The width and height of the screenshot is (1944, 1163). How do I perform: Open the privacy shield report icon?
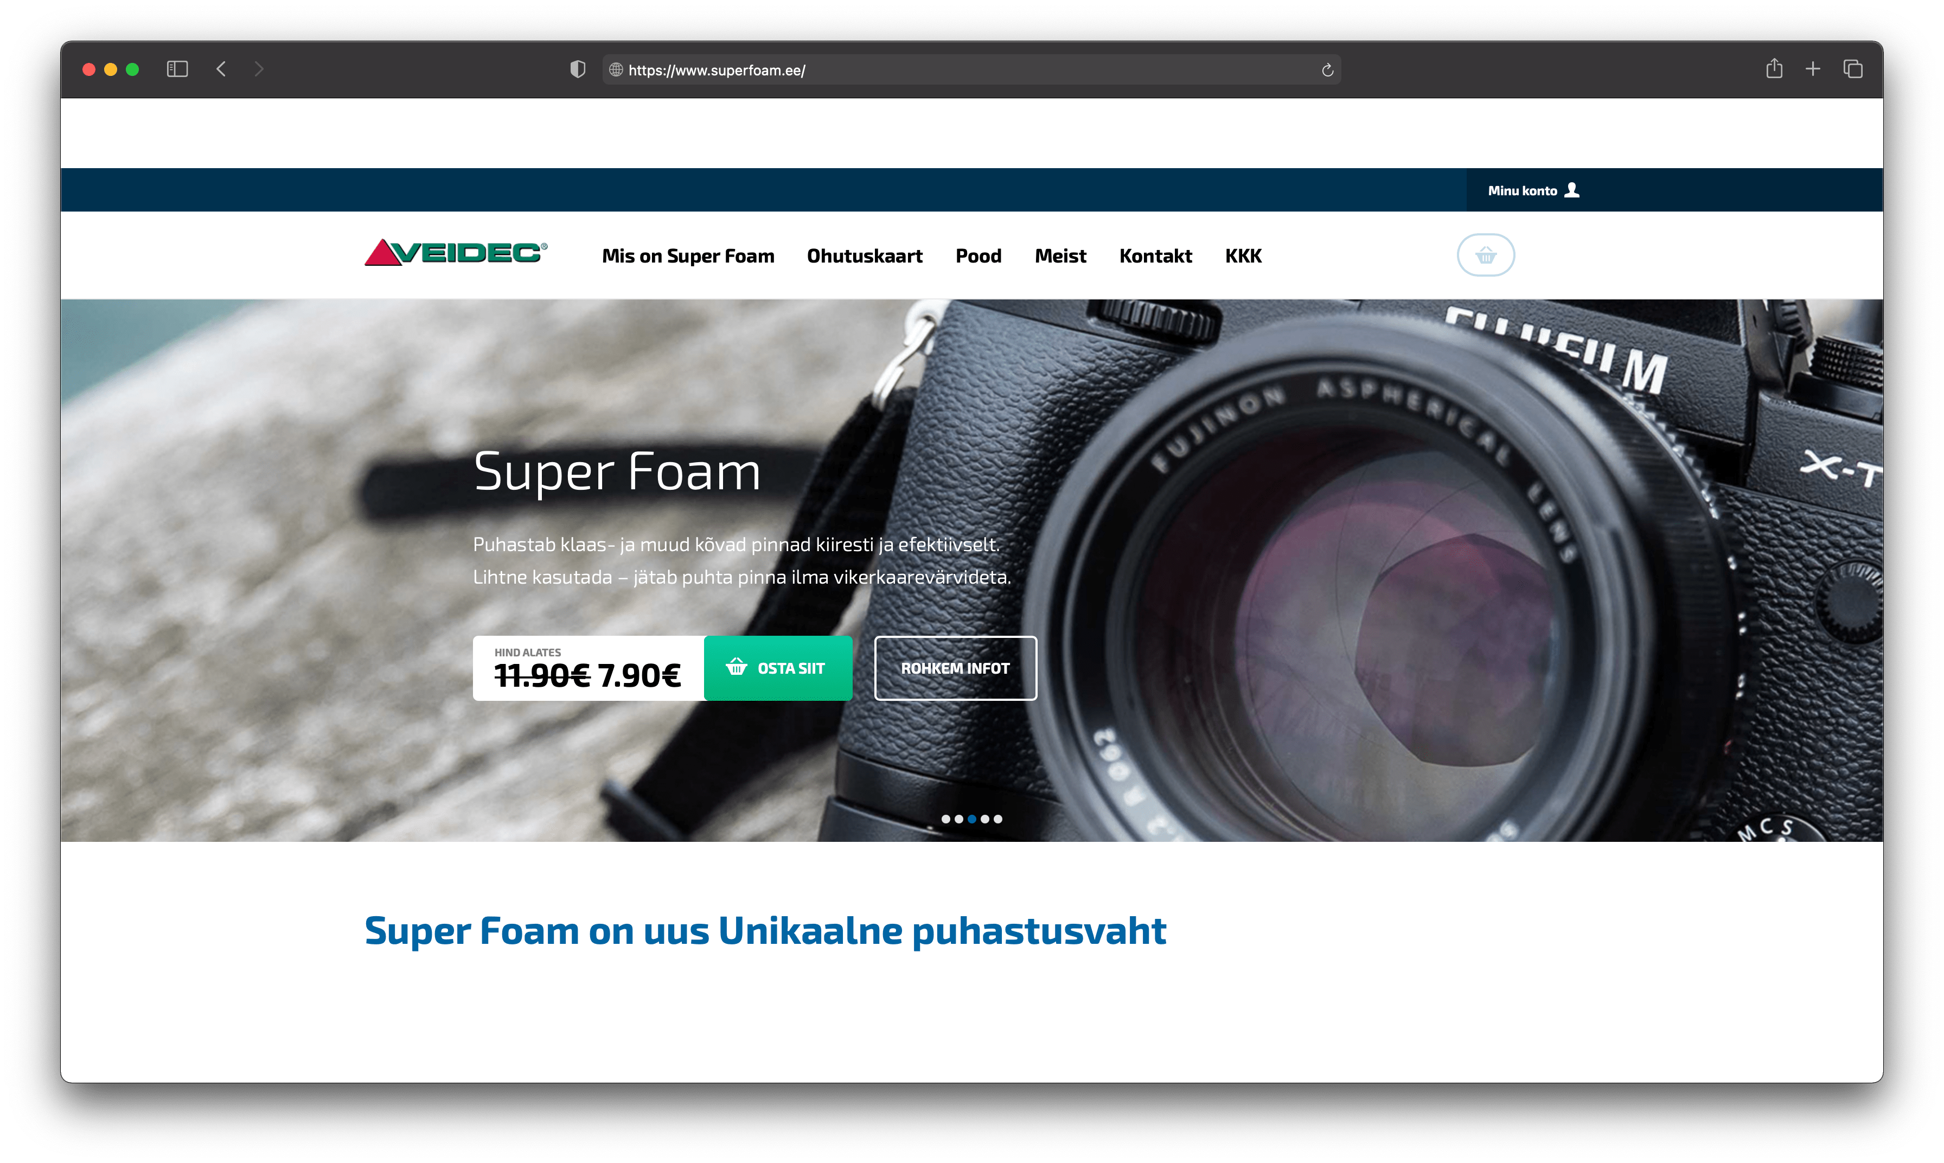click(x=578, y=69)
